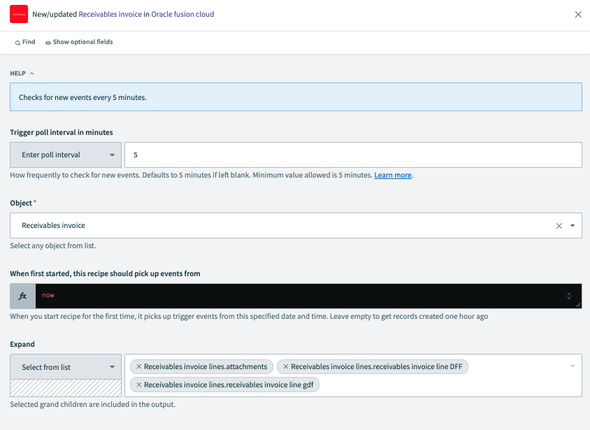This screenshot has height=430, width=590.
Task: Toggle the fx formula mode icon
Action: tap(22, 296)
